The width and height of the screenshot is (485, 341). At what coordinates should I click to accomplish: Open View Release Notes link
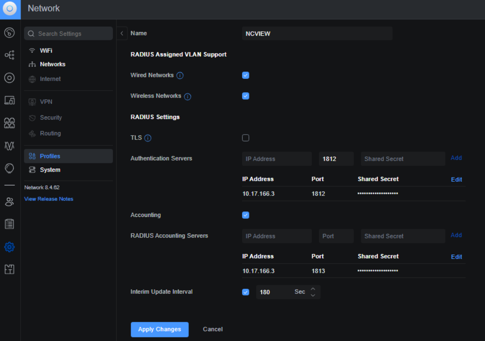click(49, 199)
